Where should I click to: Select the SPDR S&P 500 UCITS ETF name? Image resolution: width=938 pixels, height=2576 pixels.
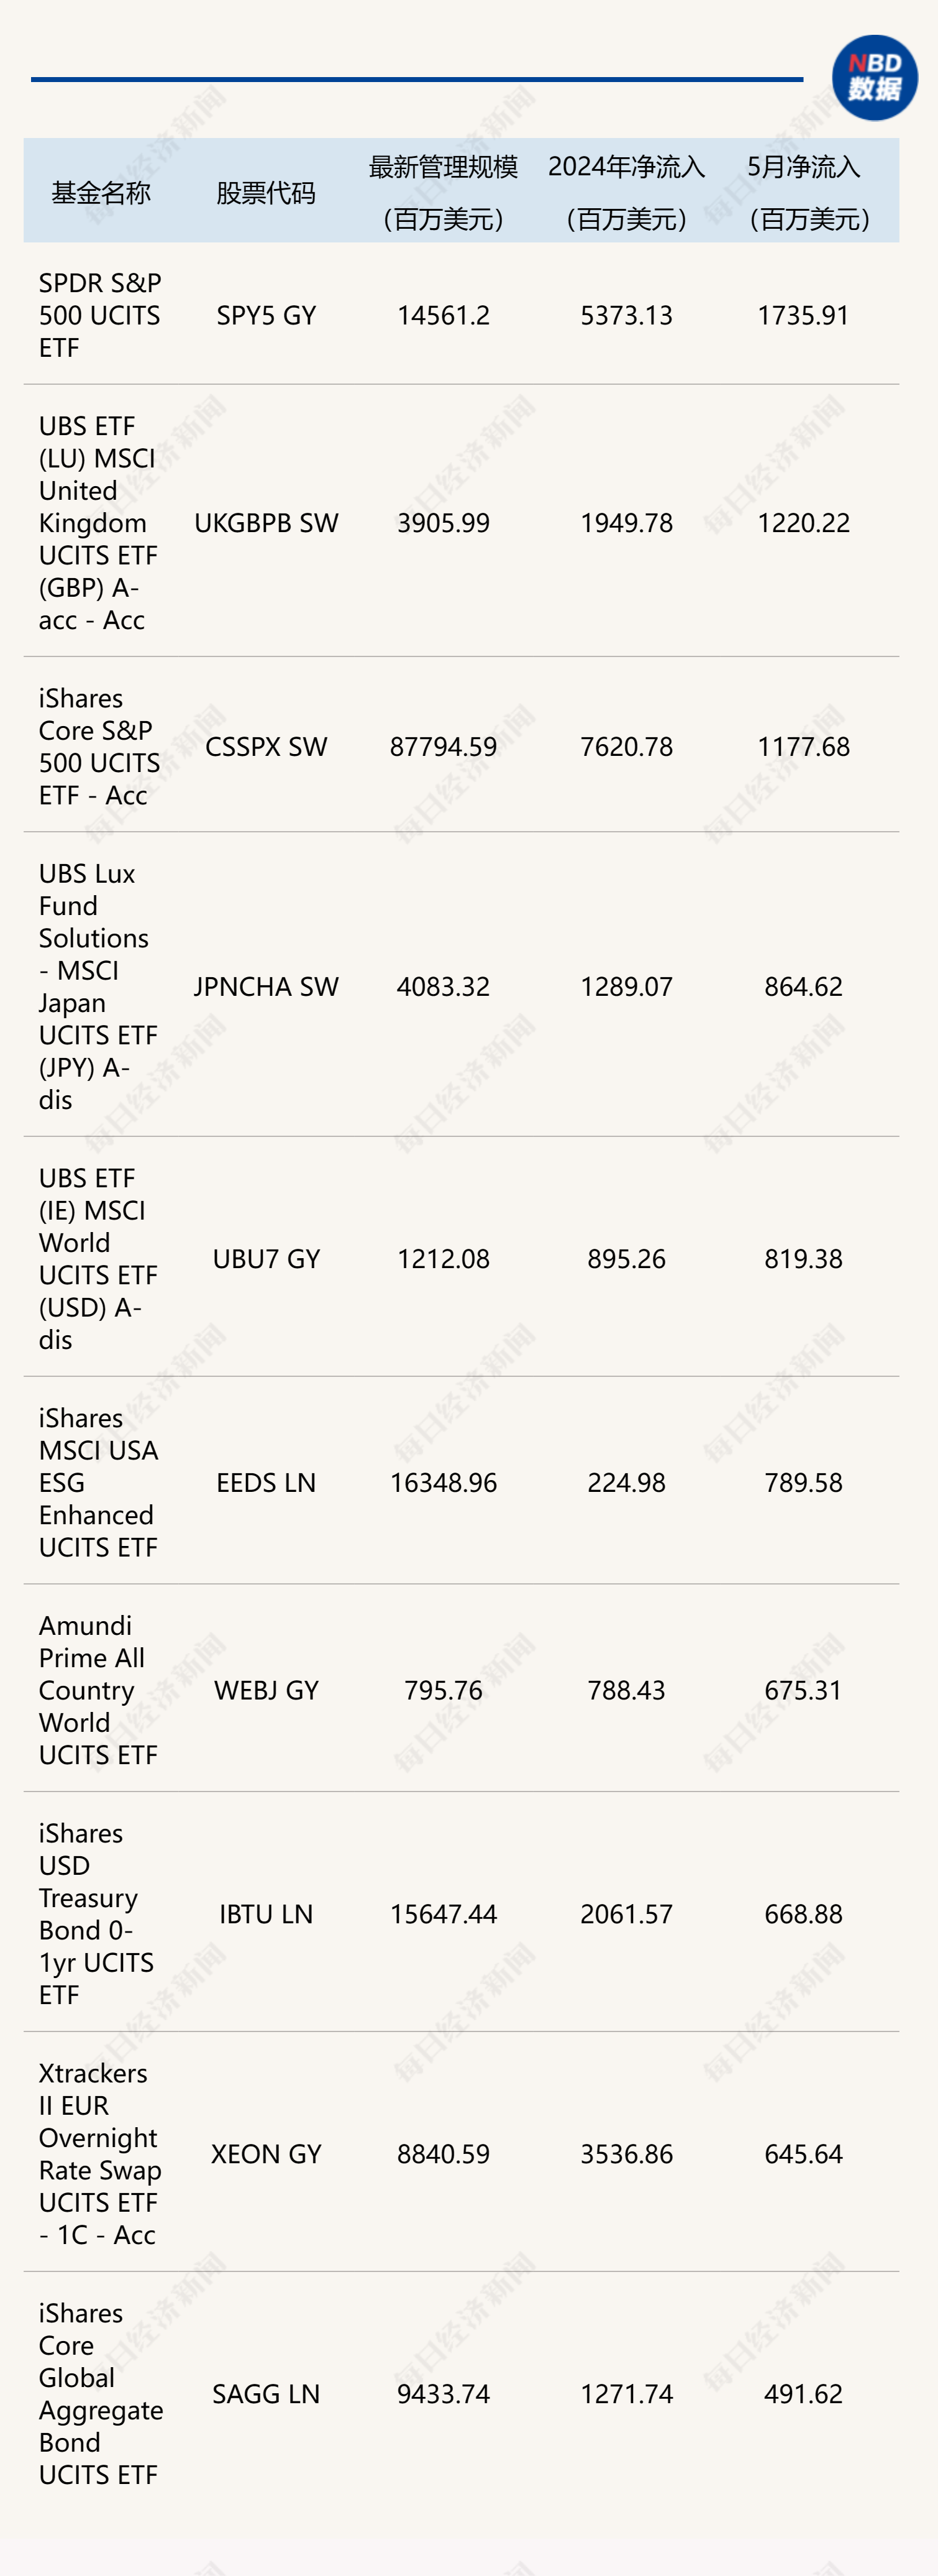click(100, 315)
